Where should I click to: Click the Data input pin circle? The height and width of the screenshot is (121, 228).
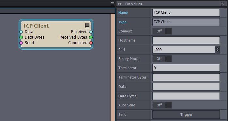tap(21, 32)
